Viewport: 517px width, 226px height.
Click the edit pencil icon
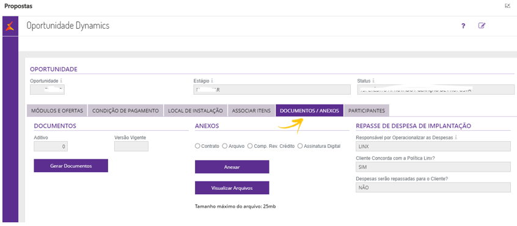click(482, 26)
